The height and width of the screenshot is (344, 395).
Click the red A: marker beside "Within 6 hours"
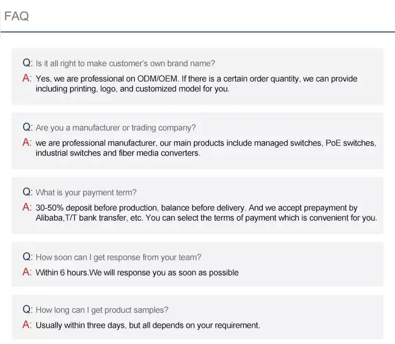pyautogui.click(x=27, y=272)
